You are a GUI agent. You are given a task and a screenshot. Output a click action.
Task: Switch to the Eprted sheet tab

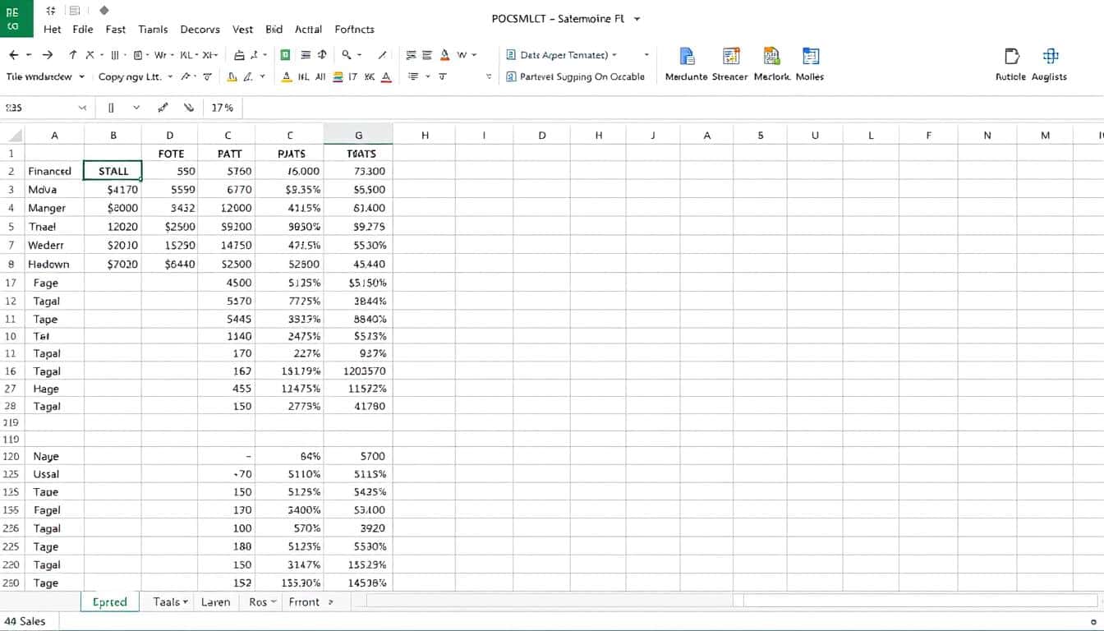[110, 602]
